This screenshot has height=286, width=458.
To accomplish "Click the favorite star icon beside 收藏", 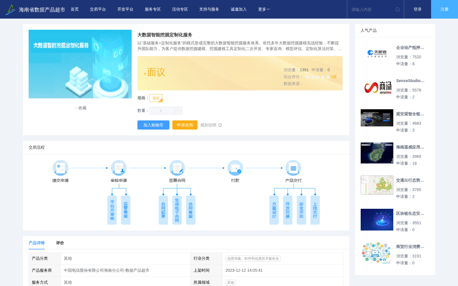I will [76, 108].
